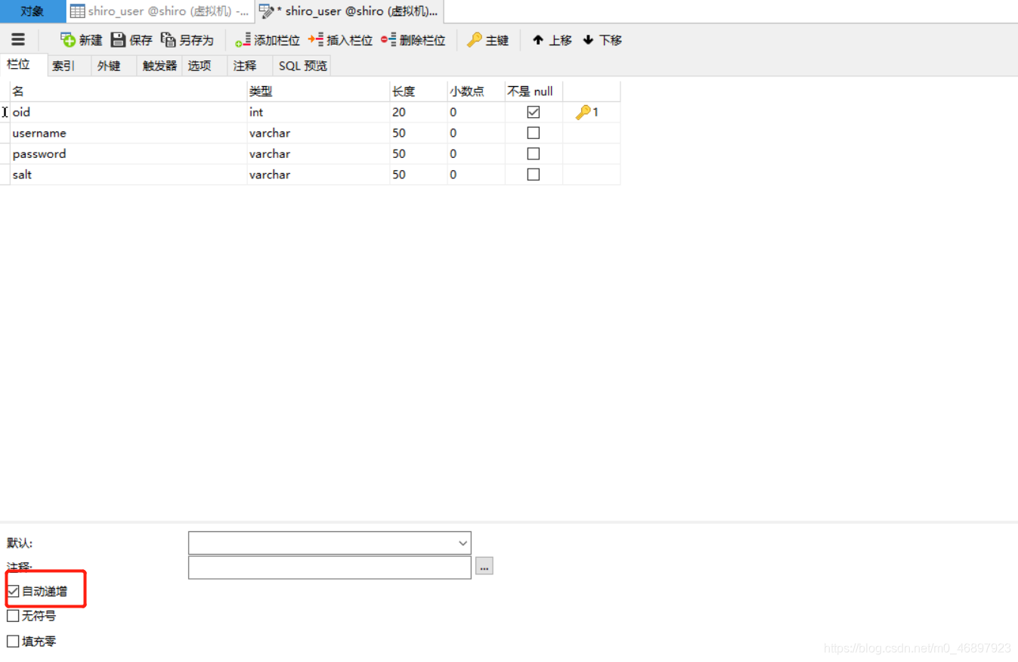Click the decimal value 0 for password

coord(476,153)
